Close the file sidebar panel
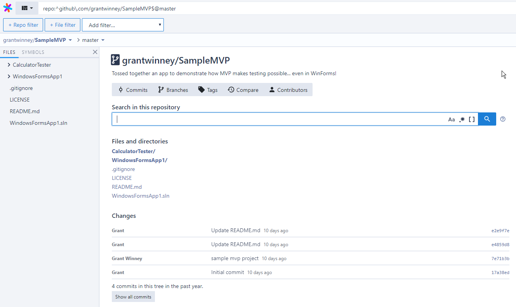Screen dimensions: 516x307 click(95, 52)
